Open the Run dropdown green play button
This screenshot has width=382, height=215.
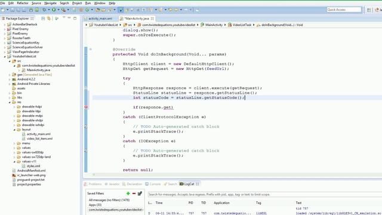point(54,10)
